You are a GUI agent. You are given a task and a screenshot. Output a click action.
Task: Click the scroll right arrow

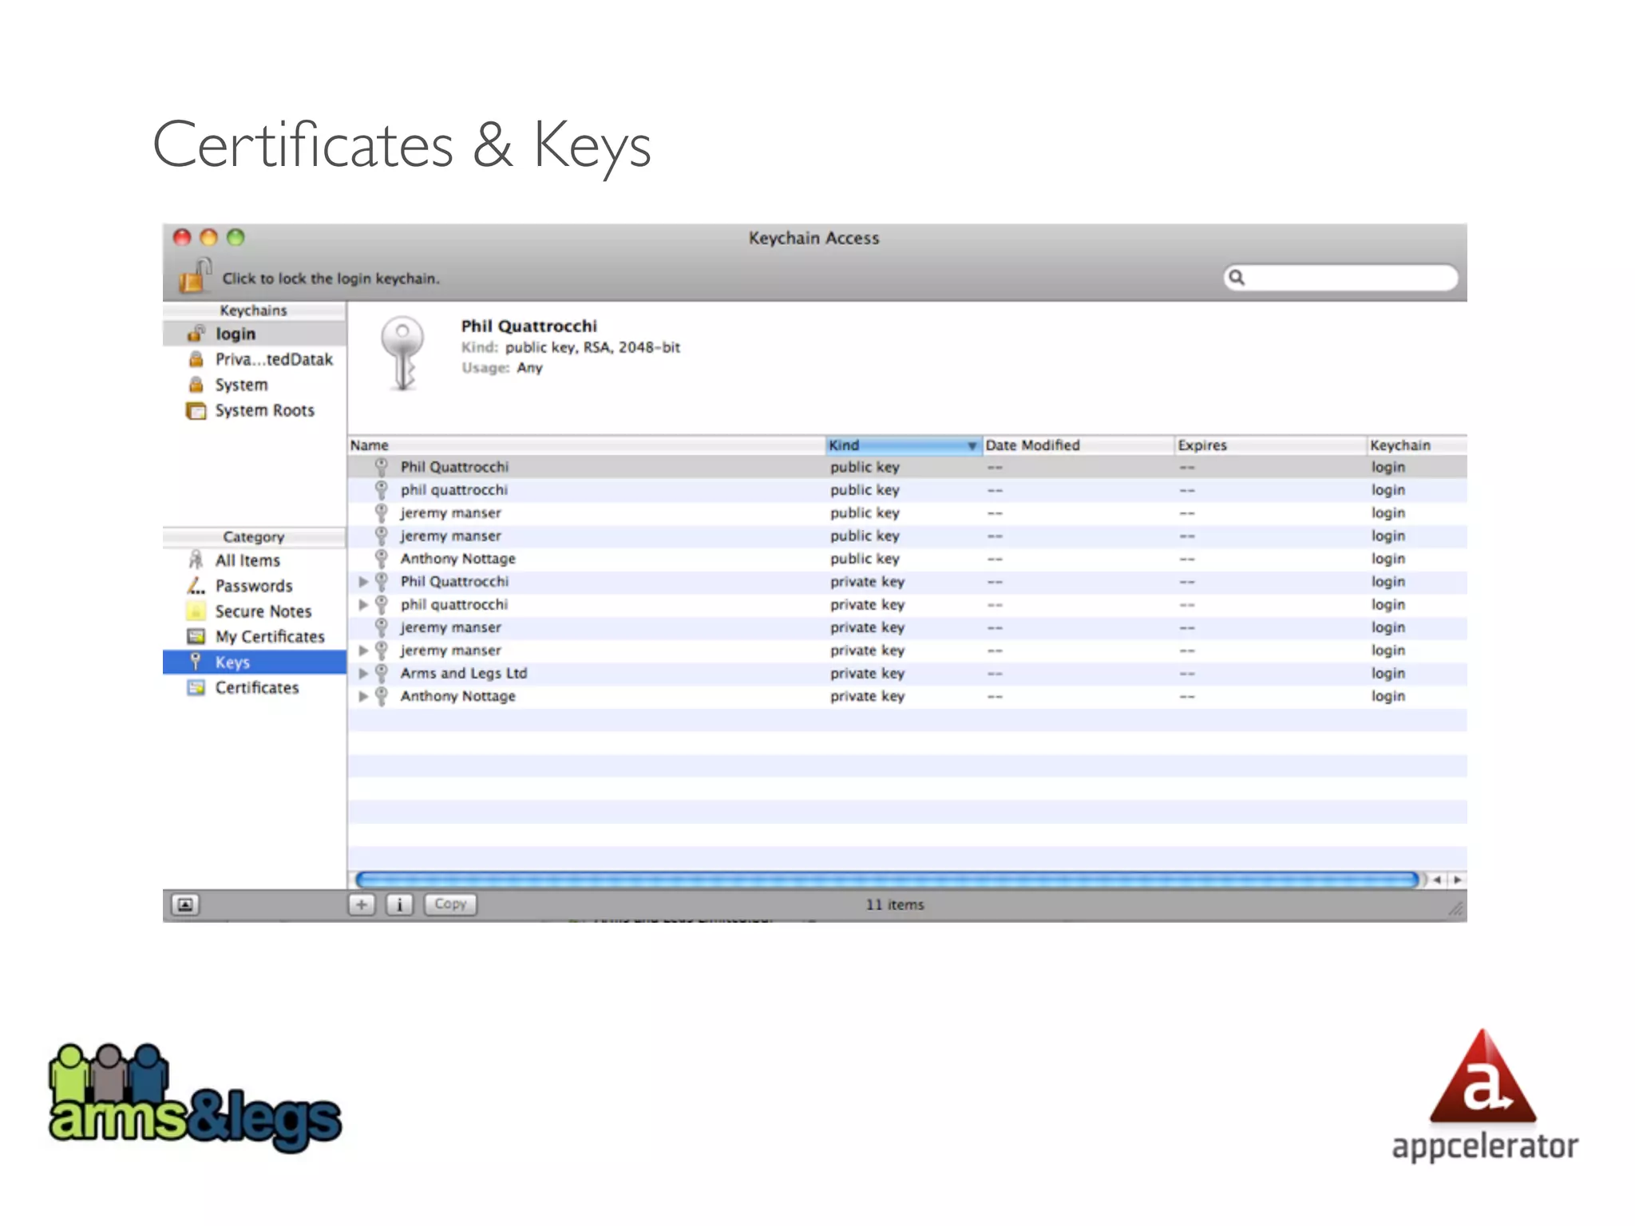(x=1458, y=880)
